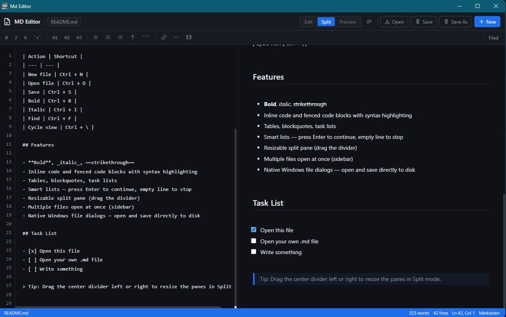
Task: Click the preview tip blockquote about dragging divider
Action: click(370, 279)
